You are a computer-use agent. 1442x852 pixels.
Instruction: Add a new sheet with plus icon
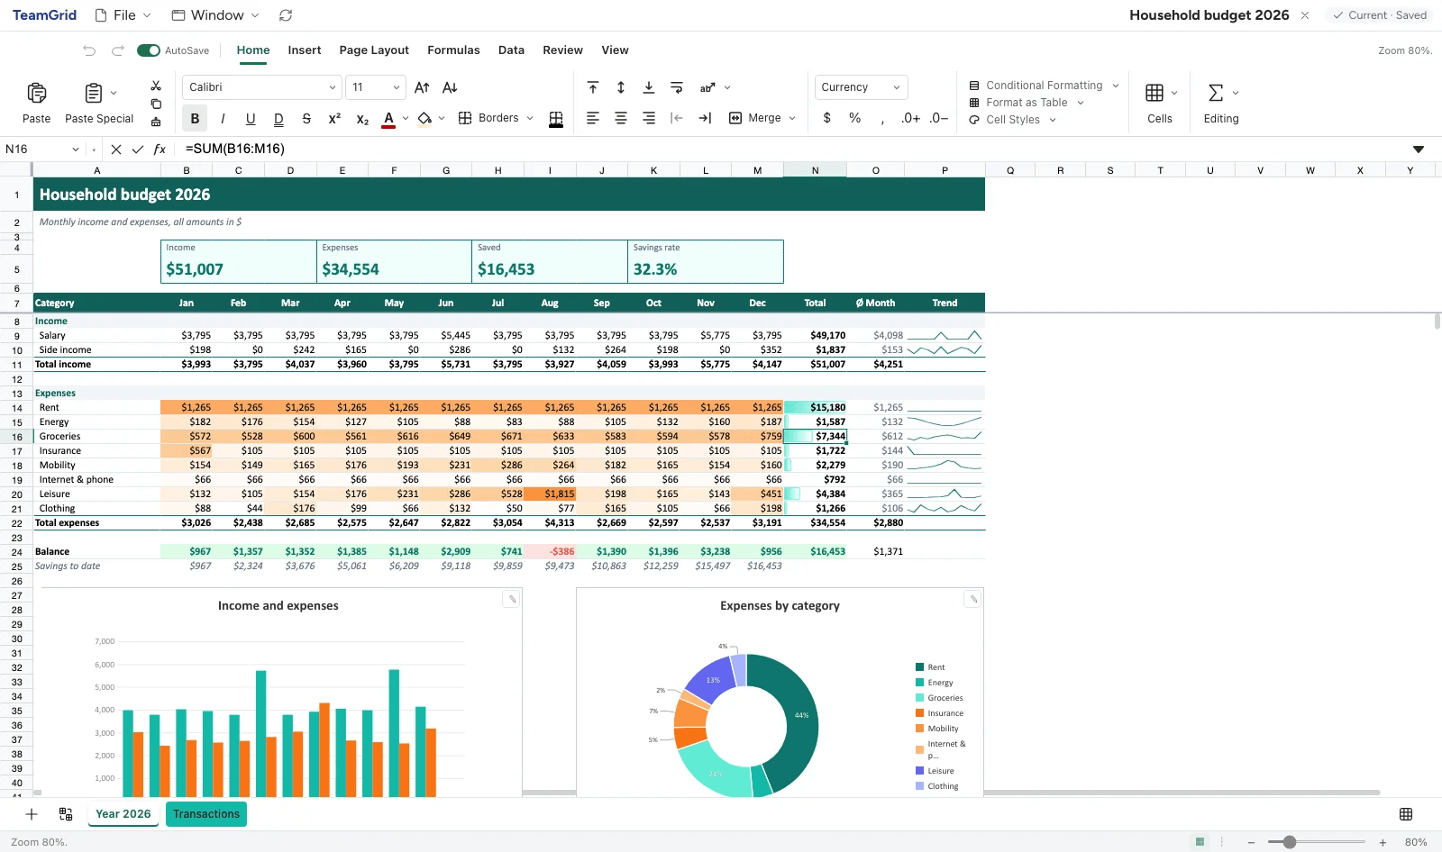point(32,814)
